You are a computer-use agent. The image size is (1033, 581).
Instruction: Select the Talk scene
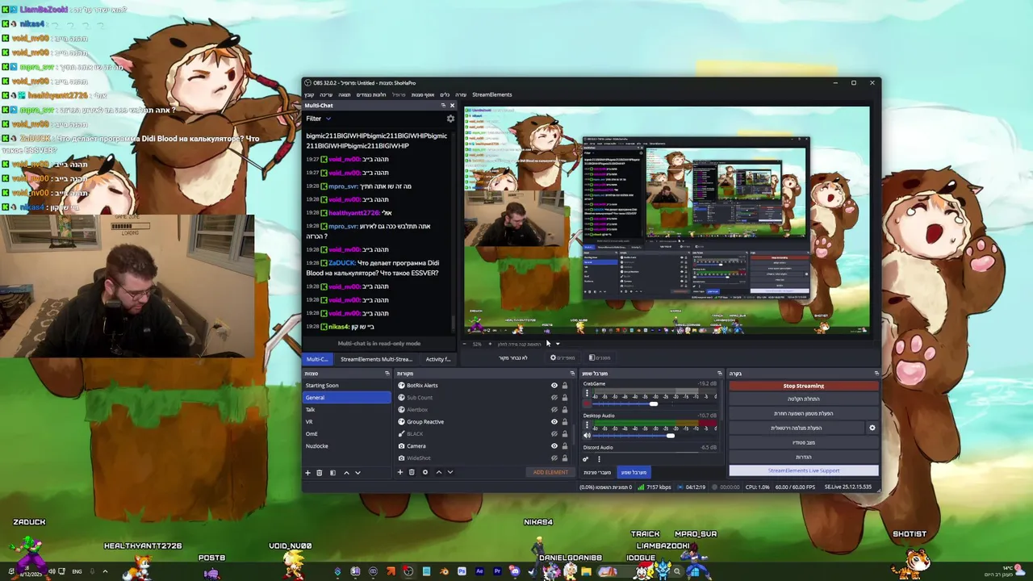(347, 410)
